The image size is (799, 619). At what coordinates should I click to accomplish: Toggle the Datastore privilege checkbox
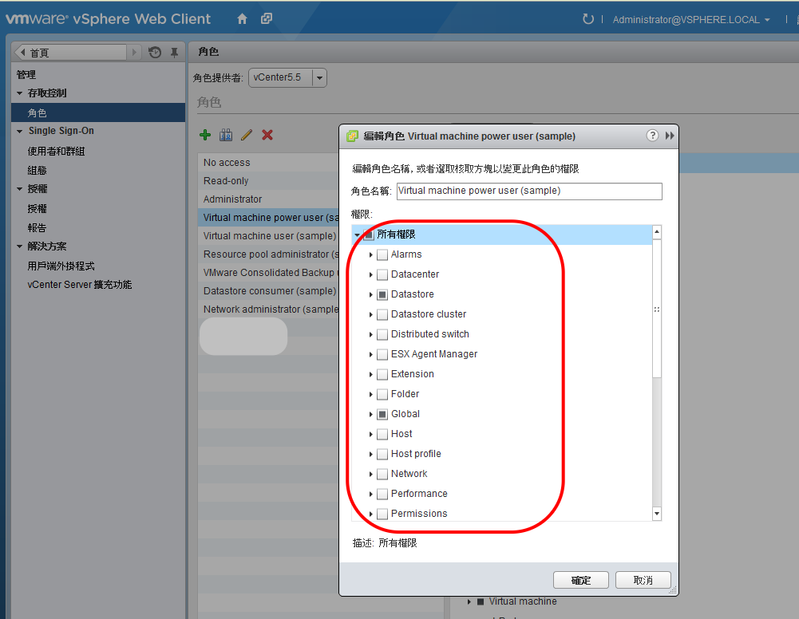point(382,294)
